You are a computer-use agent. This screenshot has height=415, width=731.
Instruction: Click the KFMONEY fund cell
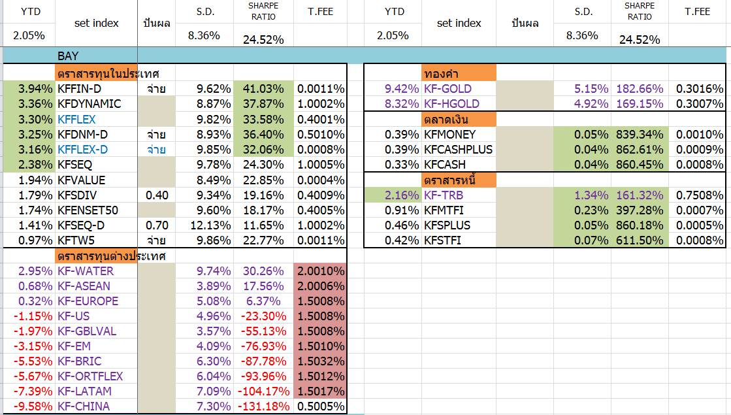[459, 134]
